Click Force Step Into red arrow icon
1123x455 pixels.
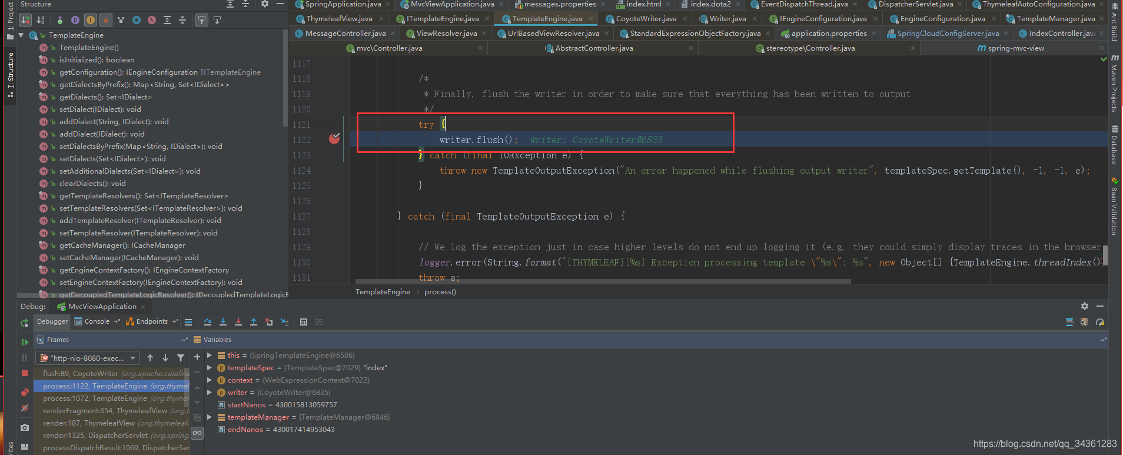point(238,322)
